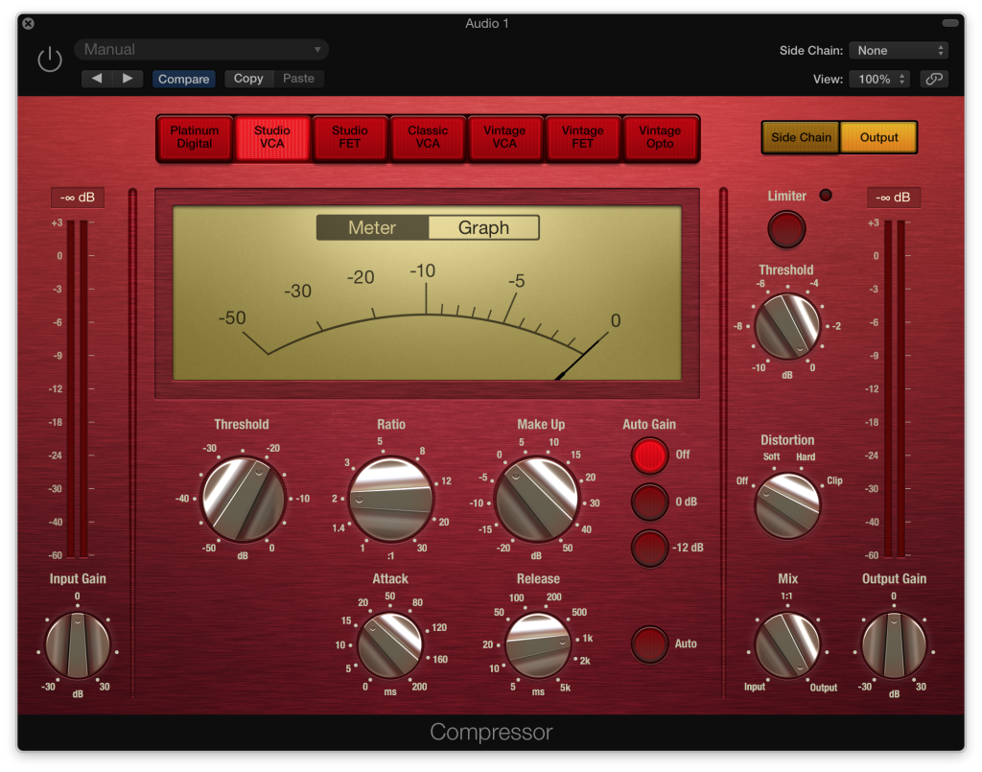Copy the current plugin settings

[x=248, y=79]
